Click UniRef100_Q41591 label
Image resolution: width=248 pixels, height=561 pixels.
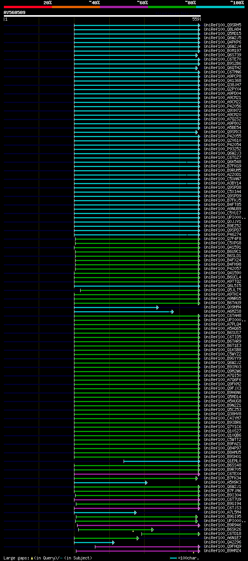coord(222,247)
